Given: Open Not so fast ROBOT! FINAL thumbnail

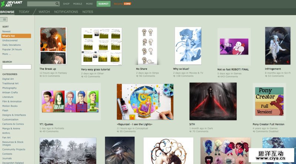Looking at the screenshot, I should pyautogui.click(x=234, y=47).
